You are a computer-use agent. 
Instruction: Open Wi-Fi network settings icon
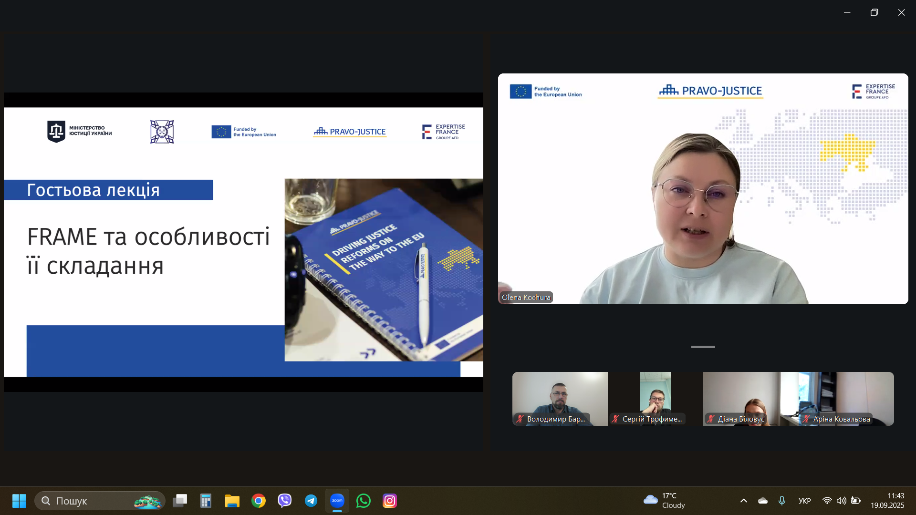(827, 501)
